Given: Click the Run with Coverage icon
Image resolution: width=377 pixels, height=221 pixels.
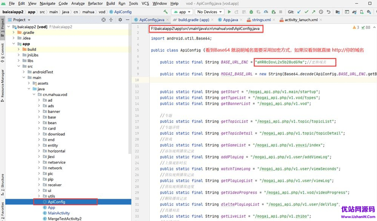Looking at the screenshot, I should (258, 12).
